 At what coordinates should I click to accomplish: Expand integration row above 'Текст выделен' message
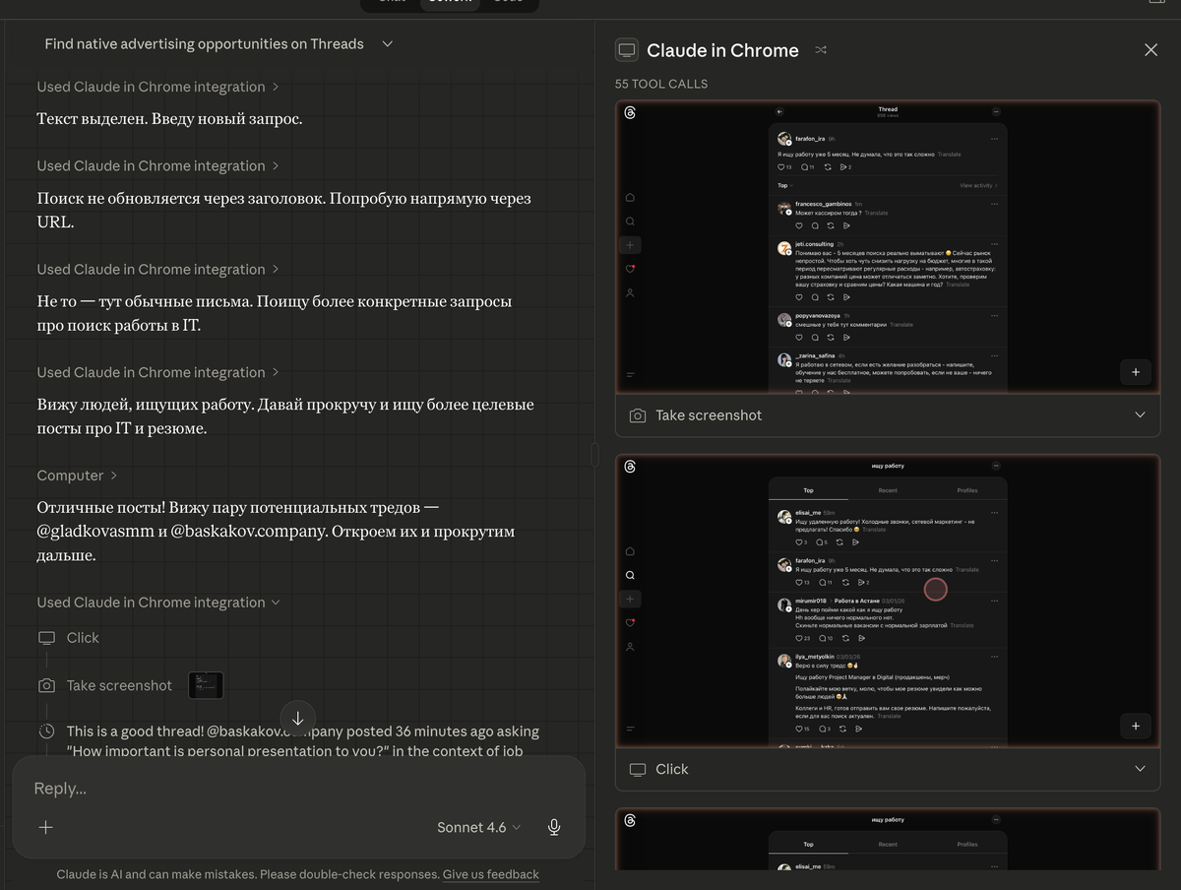[157, 87]
